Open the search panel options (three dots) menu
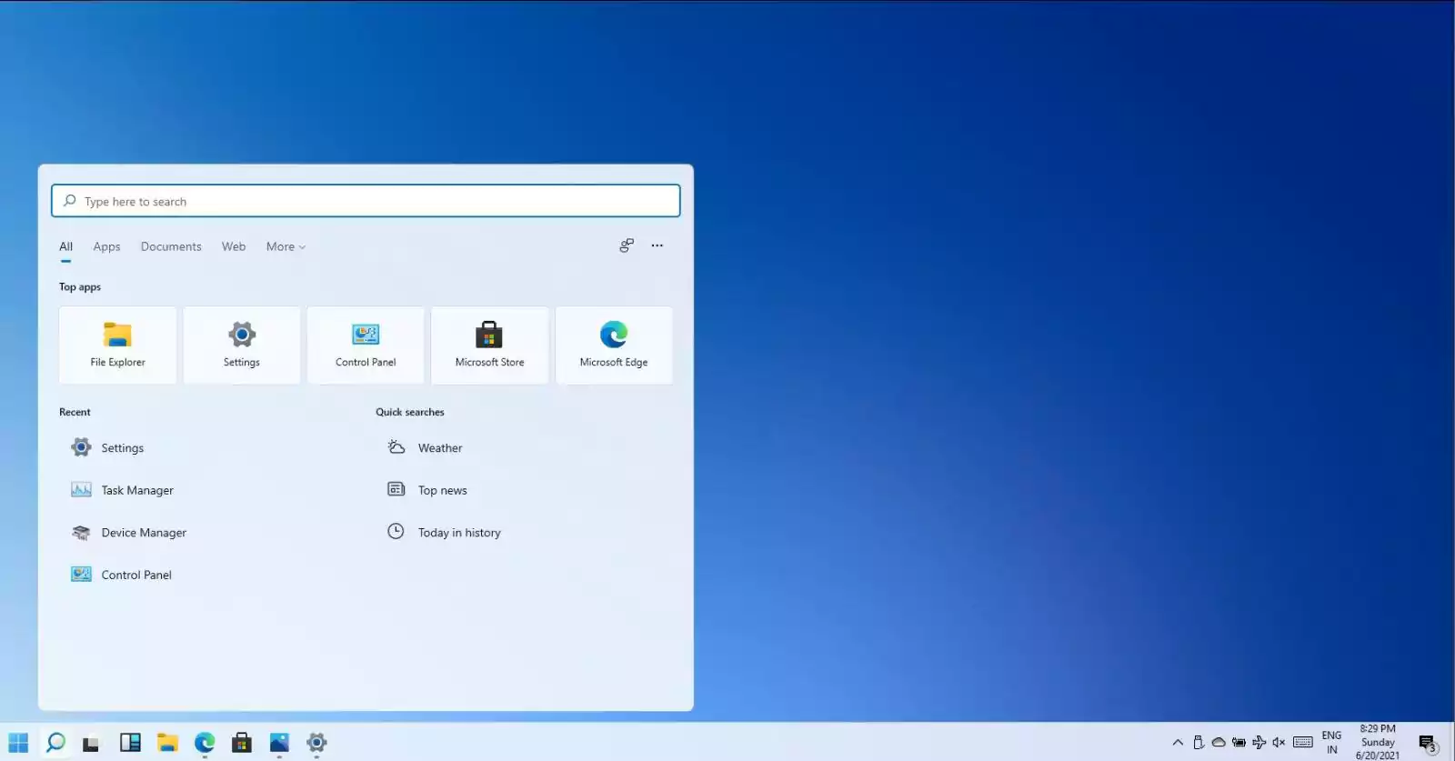Image resolution: width=1455 pixels, height=761 pixels. [657, 245]
